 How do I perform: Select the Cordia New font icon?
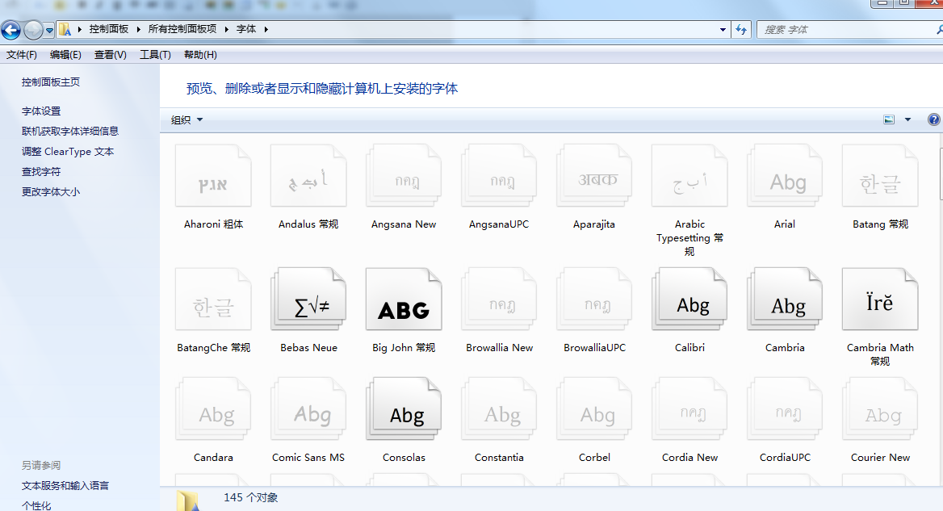click(689, 408)
